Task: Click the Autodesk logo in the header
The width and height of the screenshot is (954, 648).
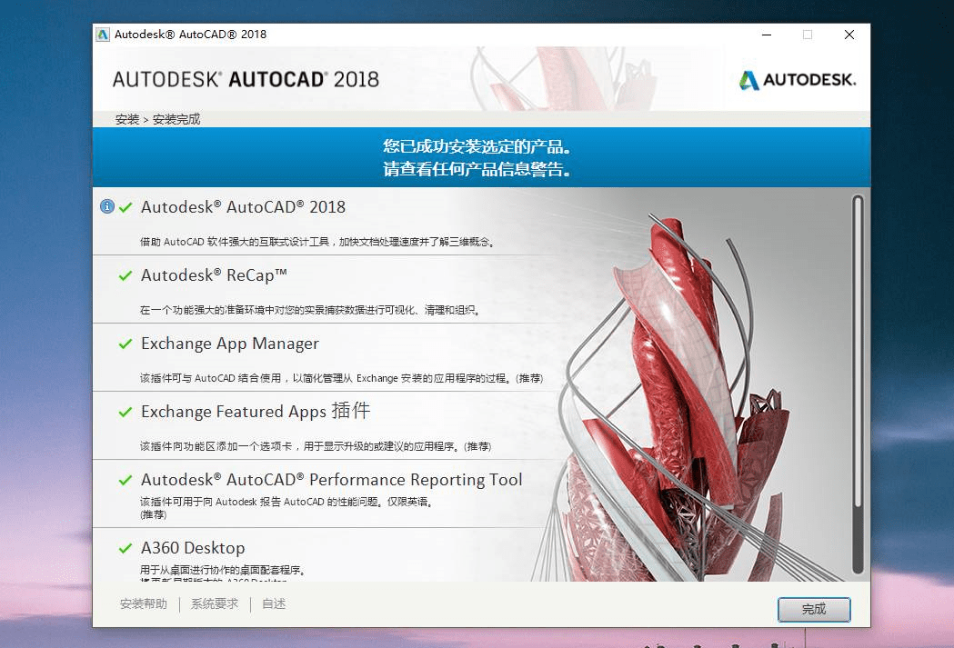Action: (x=797, y=80)
